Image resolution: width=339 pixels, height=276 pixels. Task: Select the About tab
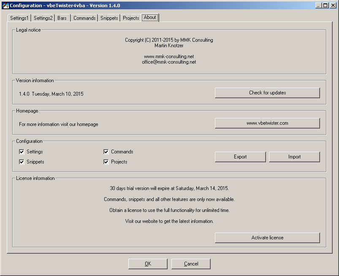click(x=150, y=17)
